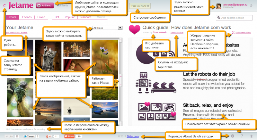
Task: Expand the All Sites dropdown
Action: [107, 28]
